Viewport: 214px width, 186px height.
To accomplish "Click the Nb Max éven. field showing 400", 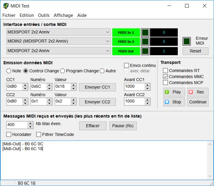I will coord(17,125).
